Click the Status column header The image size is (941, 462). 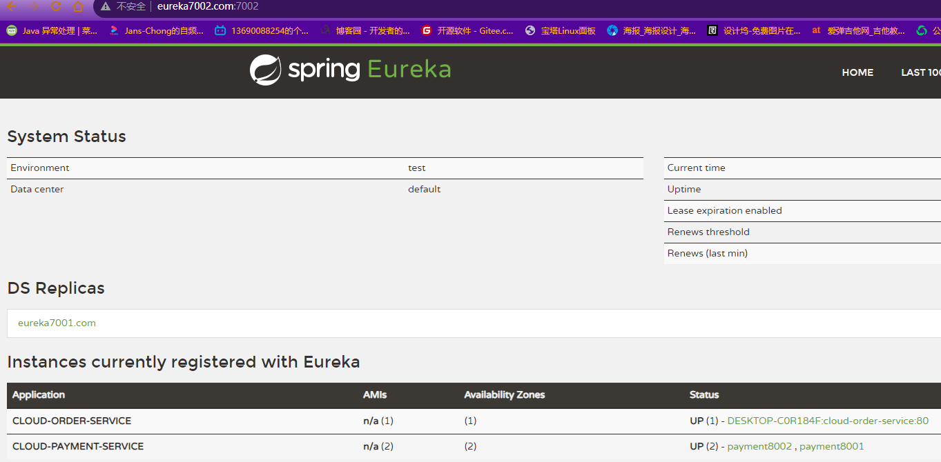704,395
